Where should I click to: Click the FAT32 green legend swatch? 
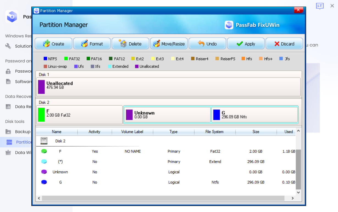(x=66, y=59)
